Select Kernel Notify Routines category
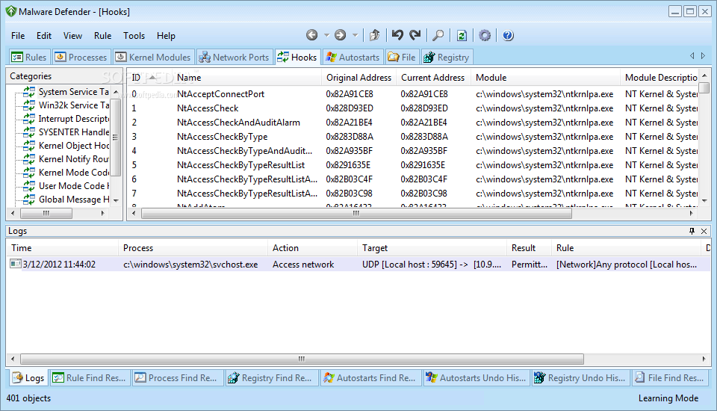The image size is (717, 411). (66, 159)
